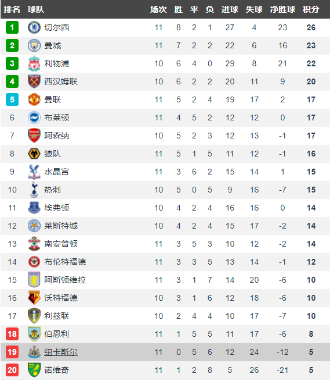Select the Liverpool club badge

[x=34, y=63]
